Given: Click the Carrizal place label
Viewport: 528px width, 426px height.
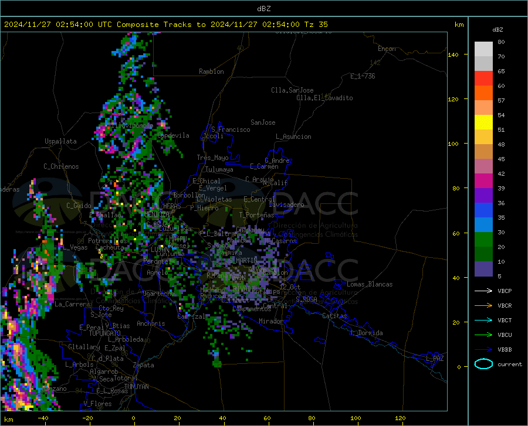Looking at the screenshot, I should coord(191,316).
